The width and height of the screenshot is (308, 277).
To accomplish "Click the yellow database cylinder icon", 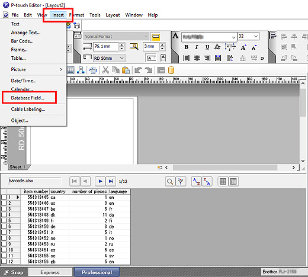I will point(171,70).
